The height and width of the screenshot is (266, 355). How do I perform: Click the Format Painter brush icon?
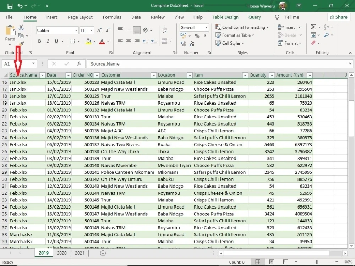[x=21, y=44]
